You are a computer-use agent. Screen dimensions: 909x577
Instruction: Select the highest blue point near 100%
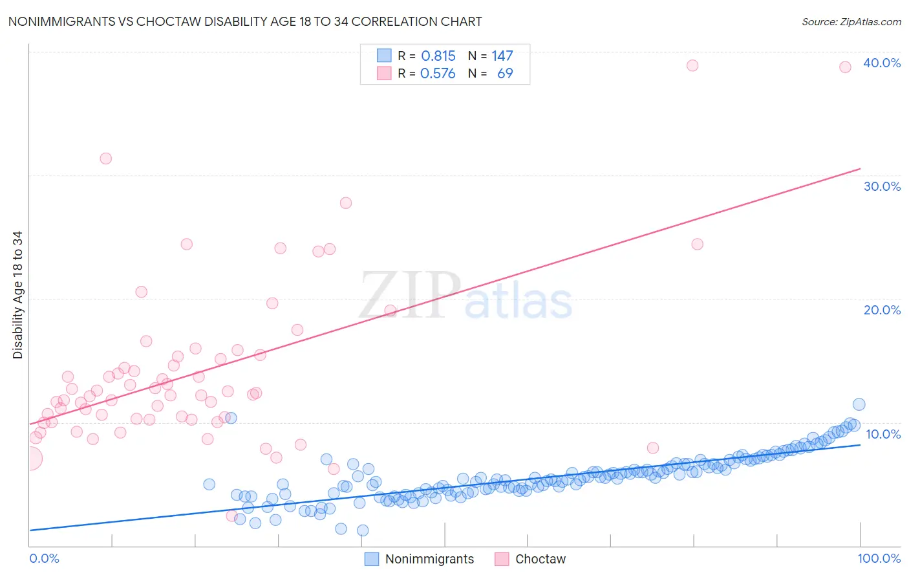pos(859,404)
